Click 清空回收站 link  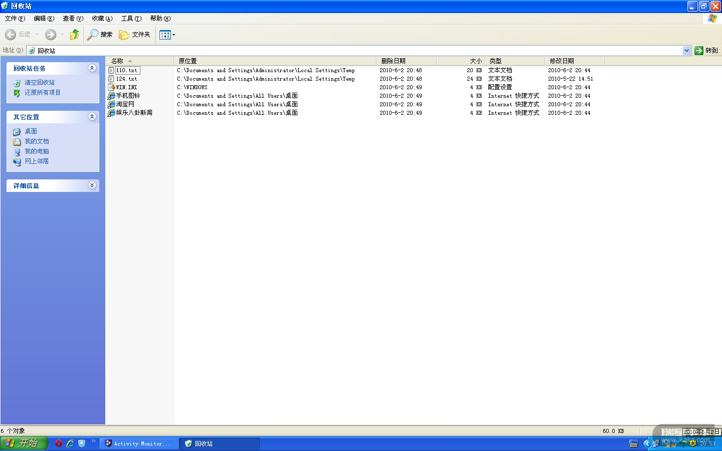click(40, 83)
